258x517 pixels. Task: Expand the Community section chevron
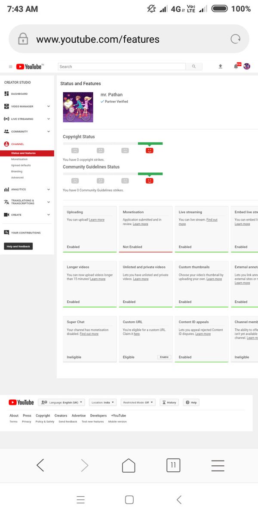point(49,131)
